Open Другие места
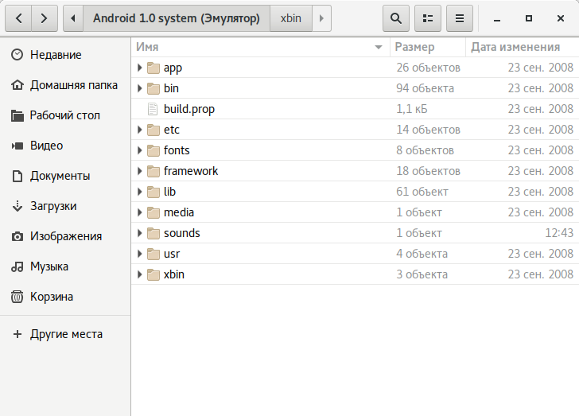Screen dimensions: 579x416 point(65,334)
